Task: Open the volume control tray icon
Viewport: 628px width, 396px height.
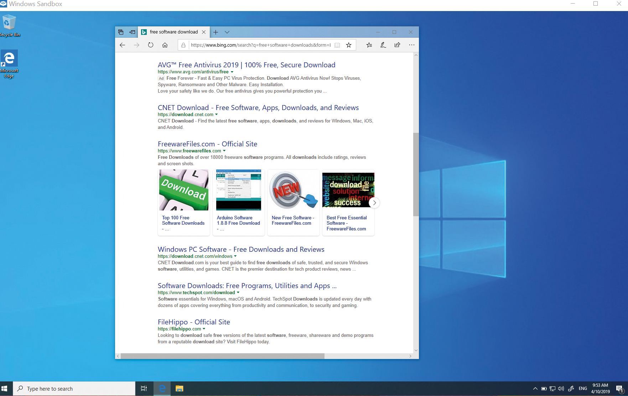Action: tap(561, 389)
